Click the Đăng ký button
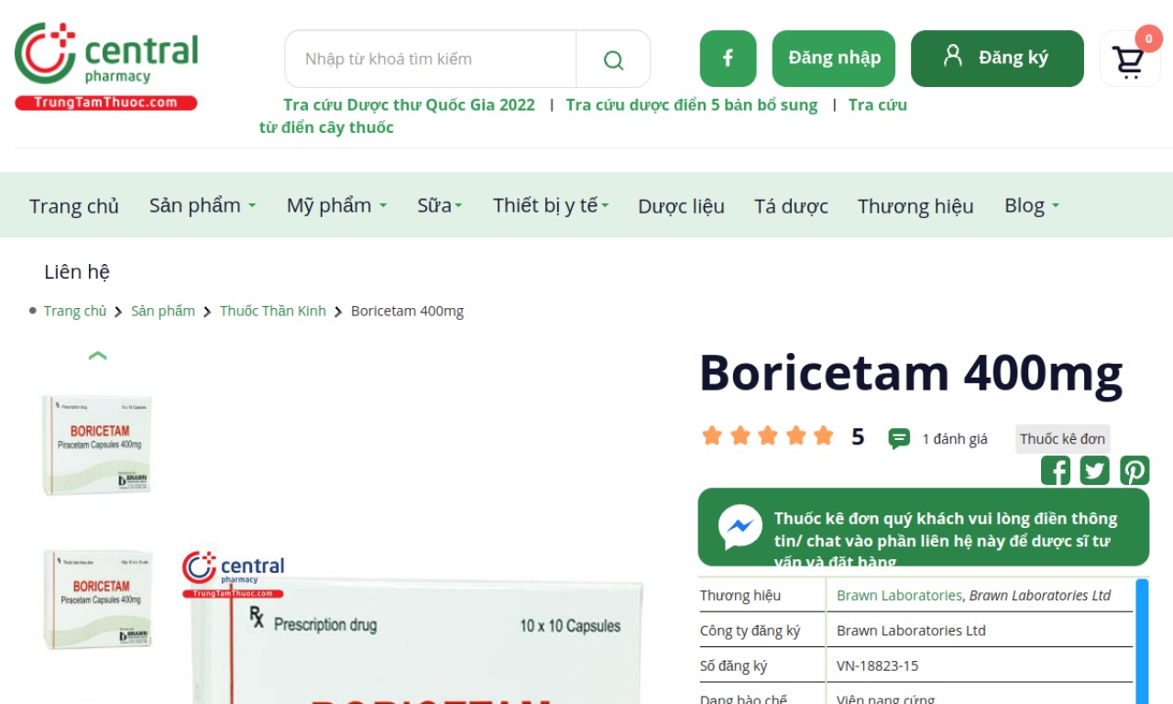1173x704 pixels. [x=997, y=59]
